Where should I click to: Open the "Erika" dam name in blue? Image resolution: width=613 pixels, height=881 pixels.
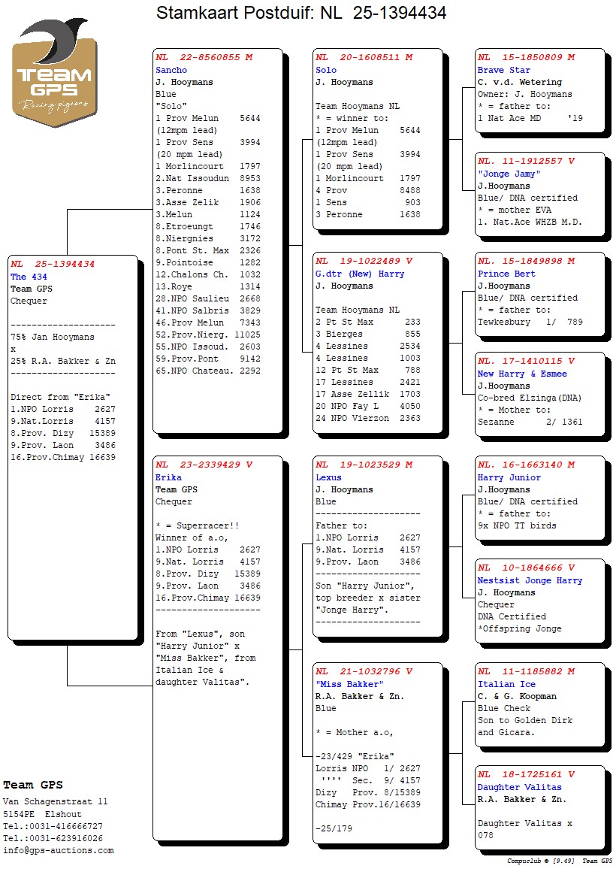coord(168,477)
